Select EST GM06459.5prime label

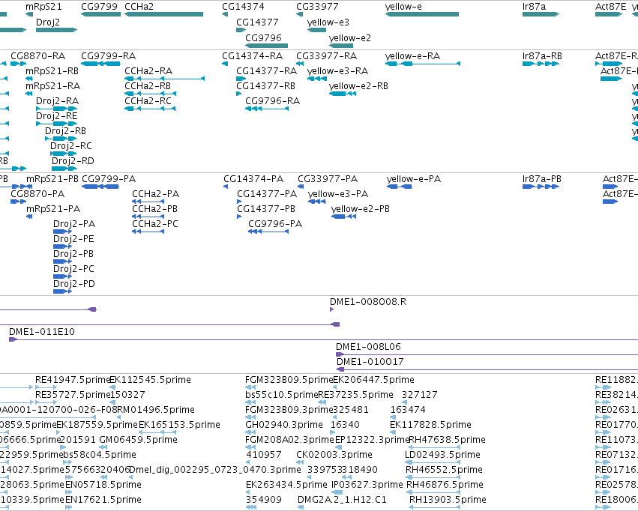click(139, 440)
